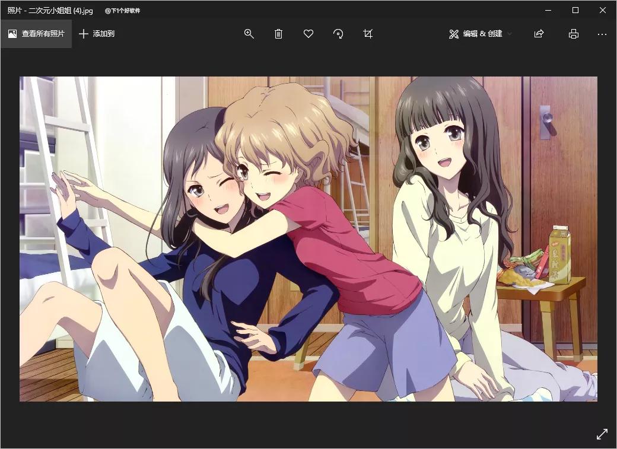Open the See more ellipsis menu
617x449 pixels.
(602, 34)
